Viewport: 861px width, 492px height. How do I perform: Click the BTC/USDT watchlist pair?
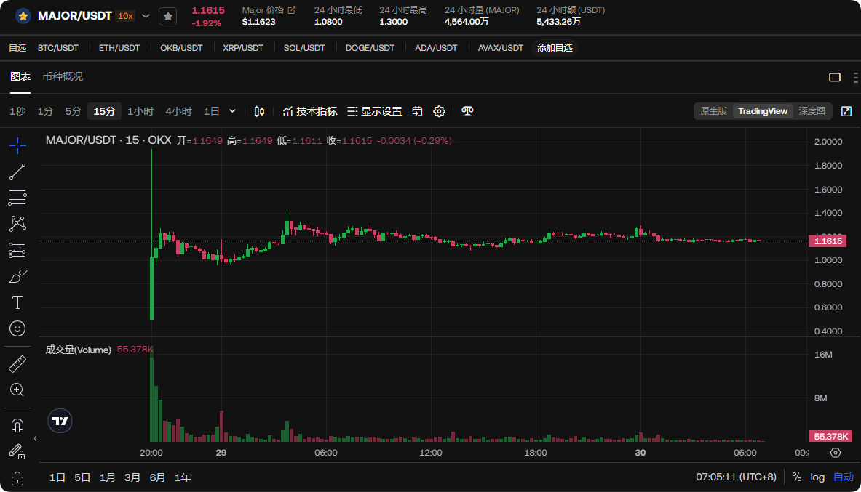click(x=57, y=48)
